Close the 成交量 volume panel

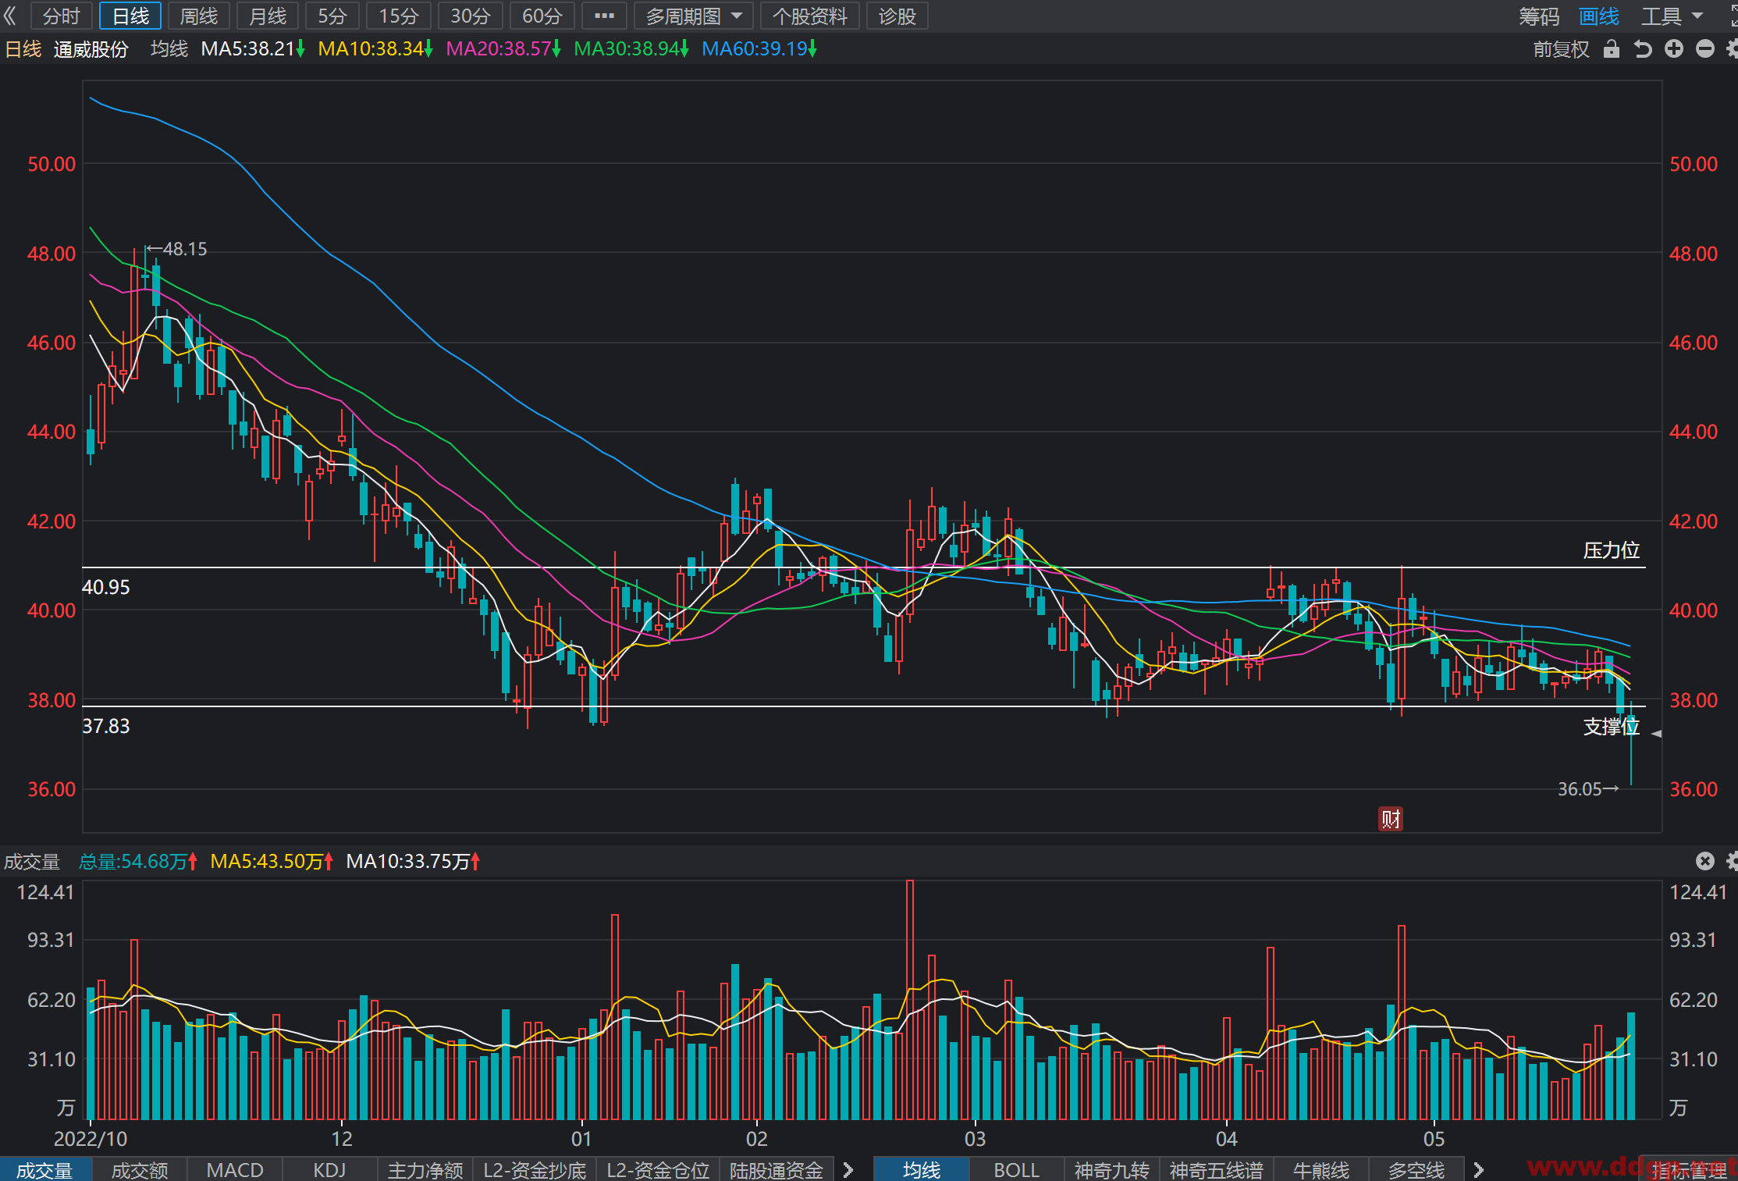tap(1705, 861)
